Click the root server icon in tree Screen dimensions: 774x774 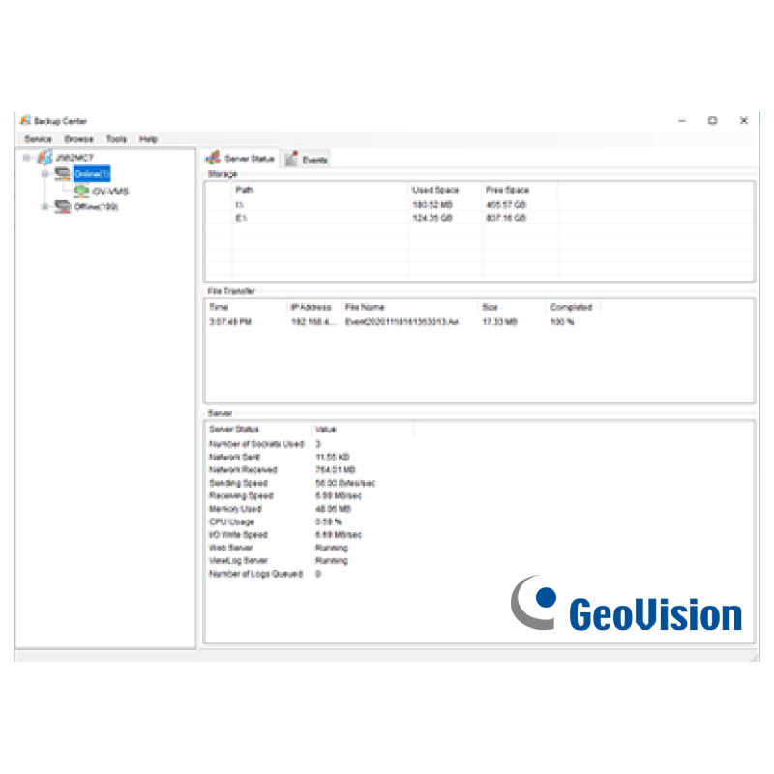[x=45, y=158]
